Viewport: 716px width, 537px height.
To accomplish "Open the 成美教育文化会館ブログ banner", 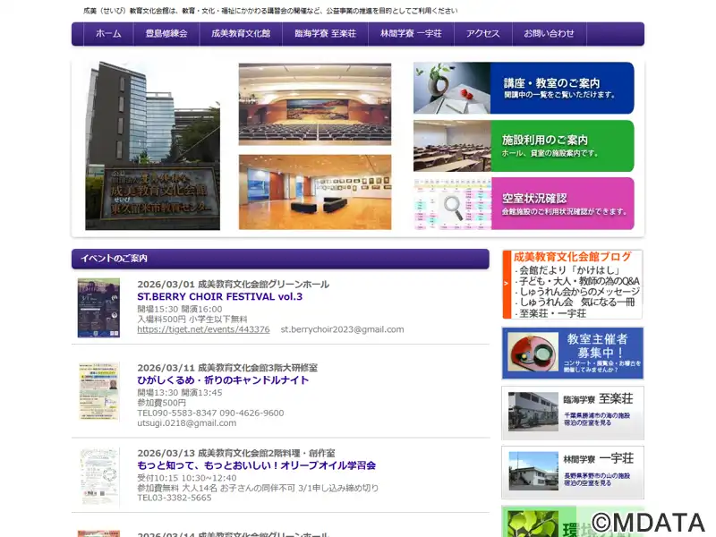I will point(572,285).
